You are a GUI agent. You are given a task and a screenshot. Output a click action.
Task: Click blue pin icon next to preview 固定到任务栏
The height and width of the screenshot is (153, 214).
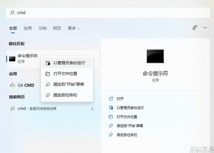pos(111,135)
